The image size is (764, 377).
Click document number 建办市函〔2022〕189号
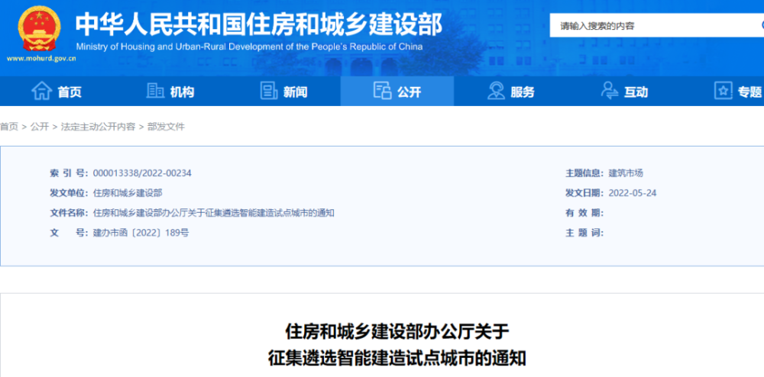pos(141,233)
